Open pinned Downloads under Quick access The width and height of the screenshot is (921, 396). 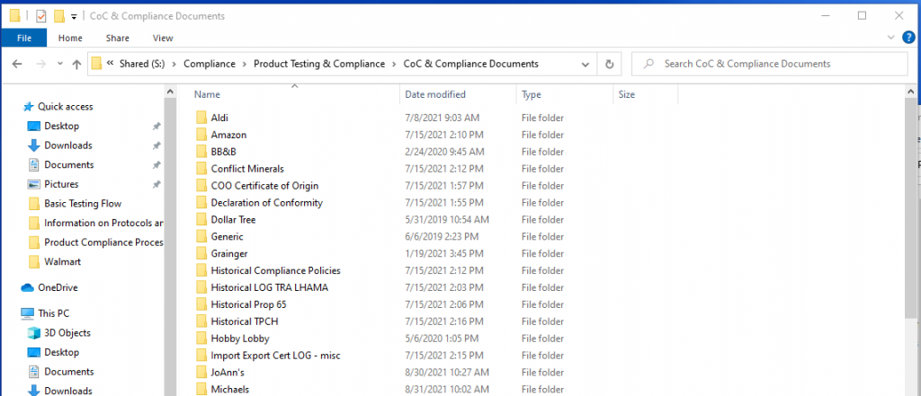tap(68, 145)
